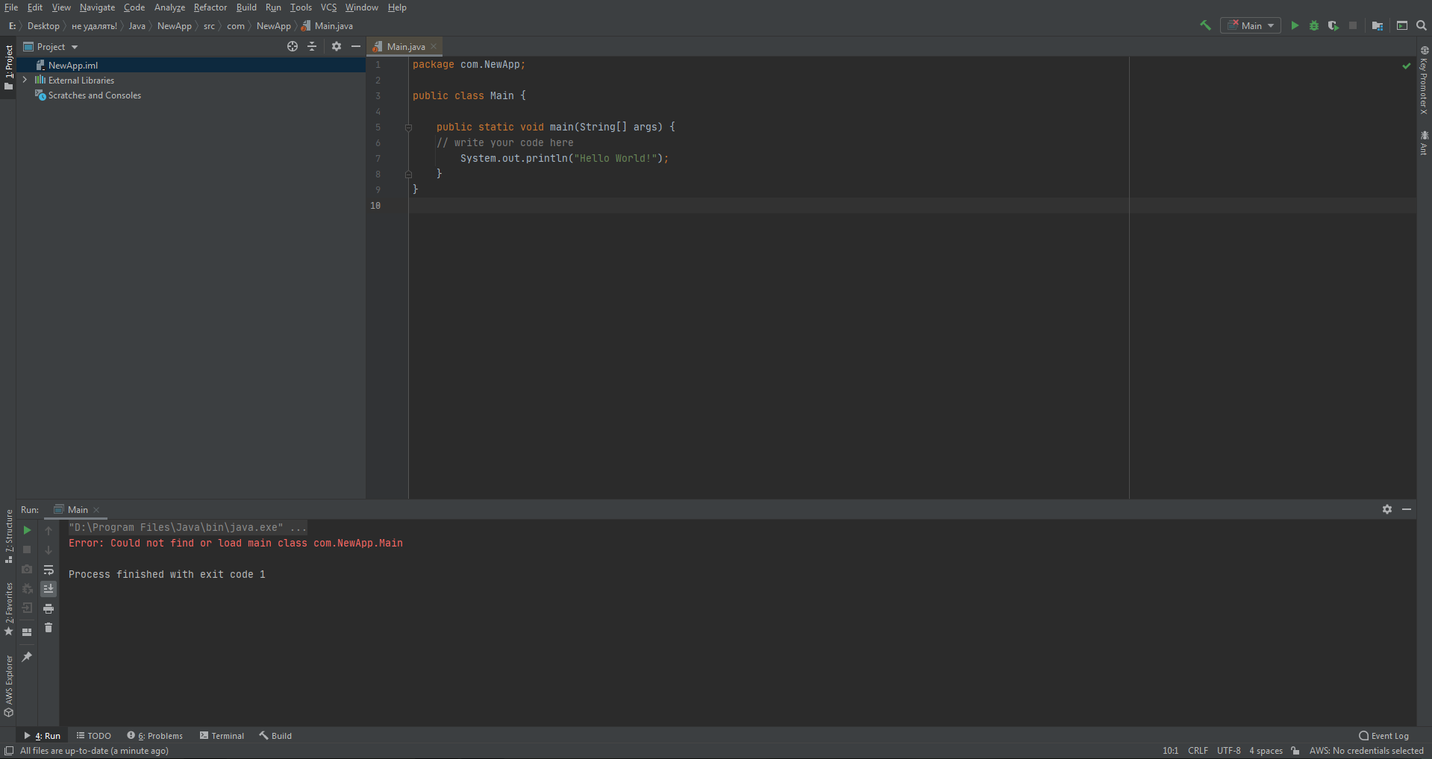Screen dimensions: 1432x759
Task: Open the Build menu
Action: (246, 7)
